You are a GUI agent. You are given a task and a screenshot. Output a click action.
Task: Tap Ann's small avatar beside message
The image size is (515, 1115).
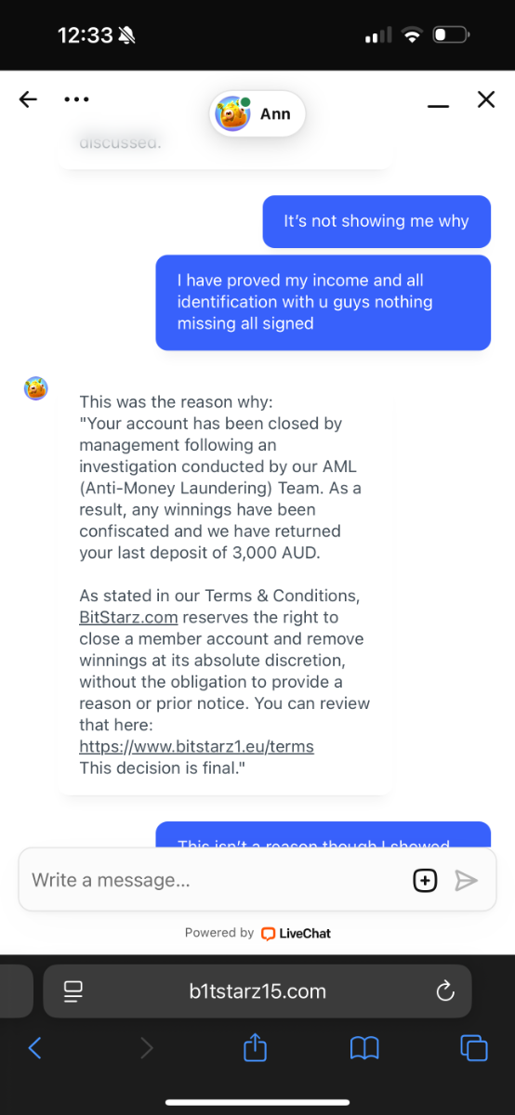coord(35,388)
